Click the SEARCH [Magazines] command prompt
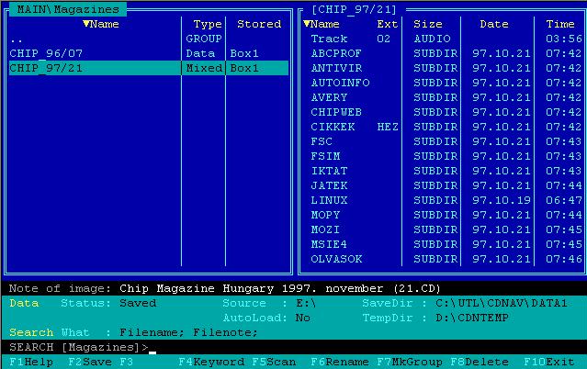The height and width of the screenshot is (369, 587). [79, 347]
